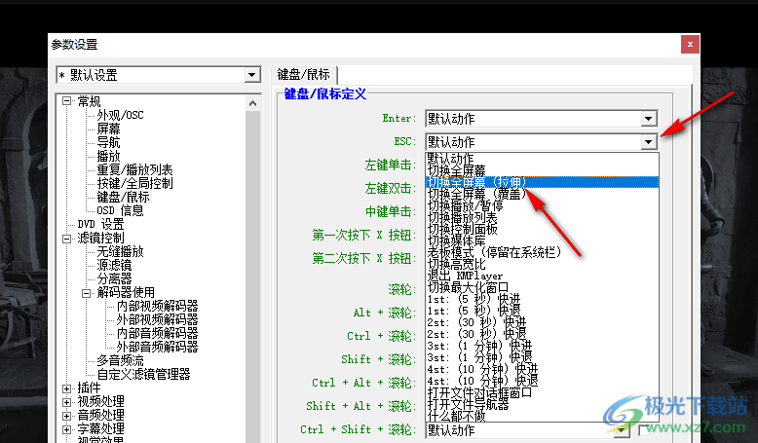Image resolution: width=758 pixels, height=443 pixels.
Task: Open 重复/播放列表 in tree
Action: click(x=134, y=169)
